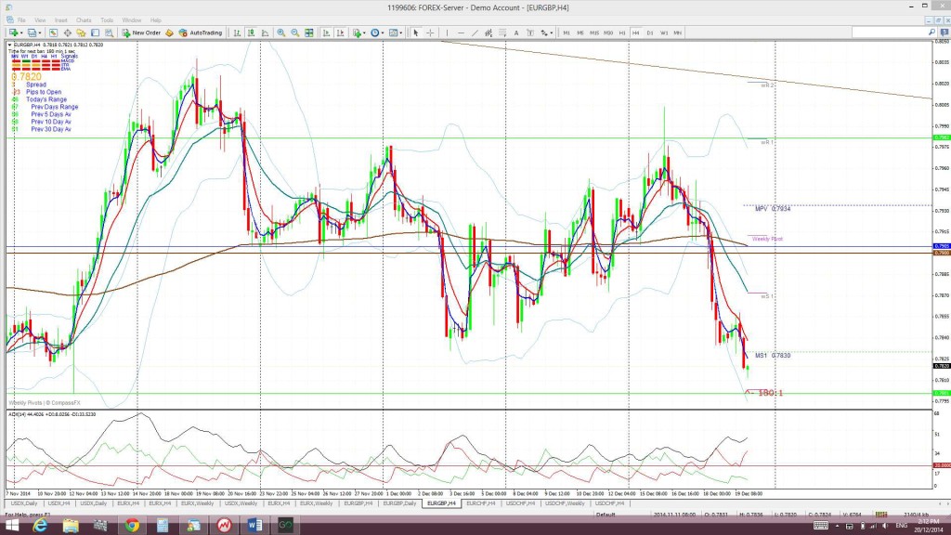
Task: Switch to the USDX,Weekly chart tab
Action: tap(241, 503)
